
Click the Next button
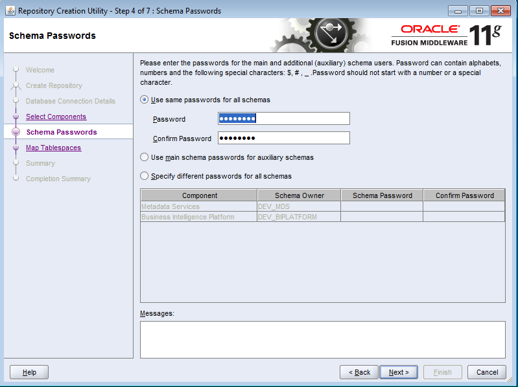[399, 372]
